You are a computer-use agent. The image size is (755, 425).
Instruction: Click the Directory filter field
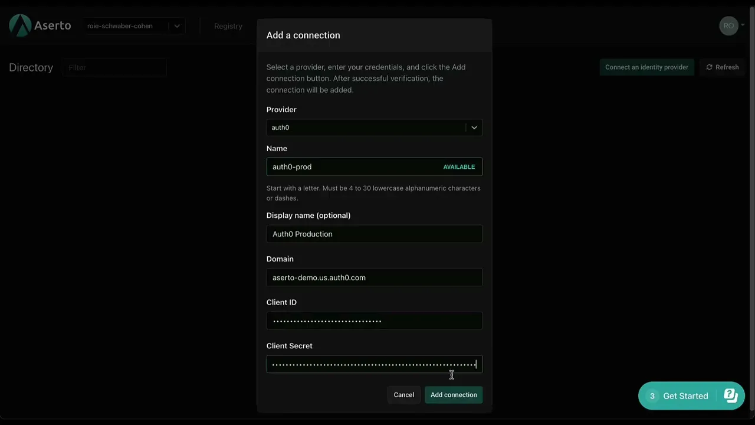114,68
